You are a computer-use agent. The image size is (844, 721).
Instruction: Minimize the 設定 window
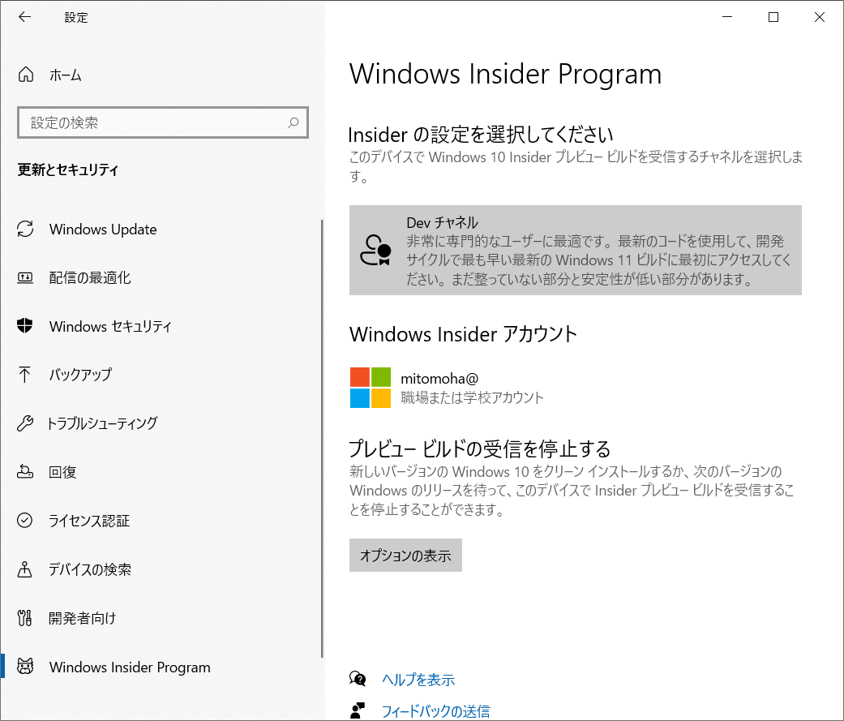point(727,17)
